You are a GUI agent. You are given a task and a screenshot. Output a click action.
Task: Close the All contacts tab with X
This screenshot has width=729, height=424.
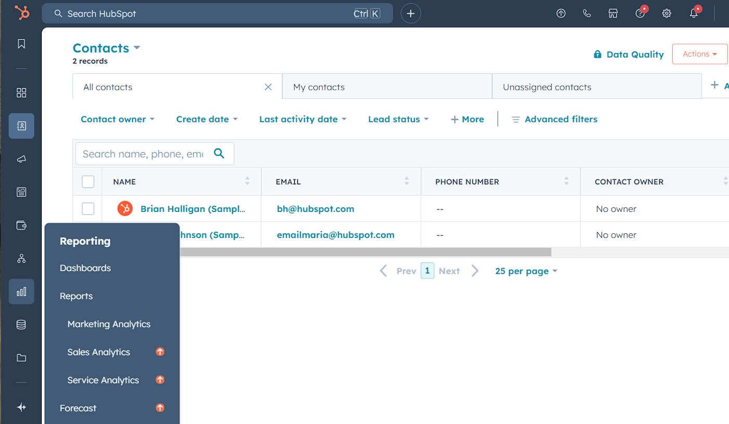click(x=268, y=87)
